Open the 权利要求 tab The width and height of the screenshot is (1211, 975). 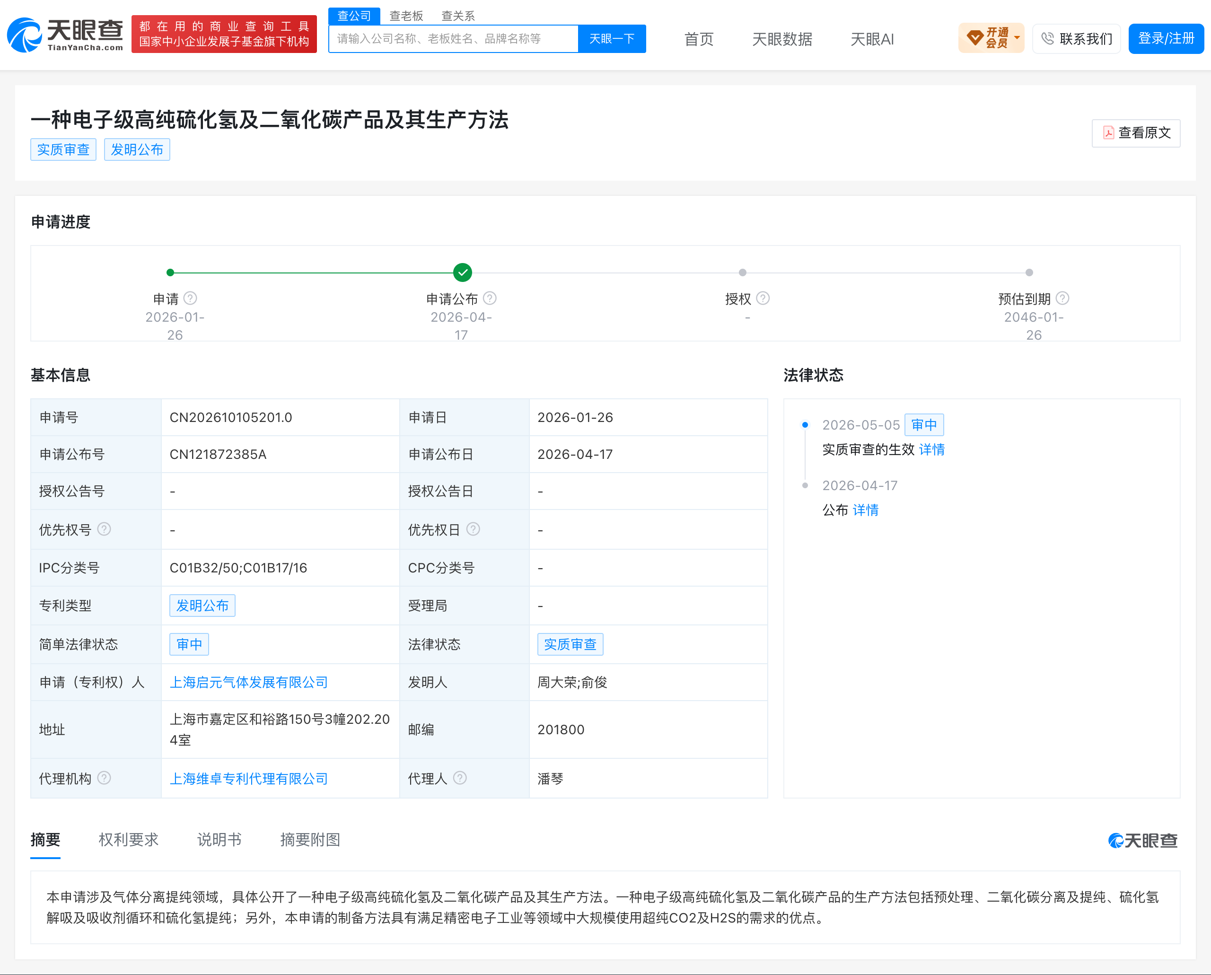click(129, 840)
